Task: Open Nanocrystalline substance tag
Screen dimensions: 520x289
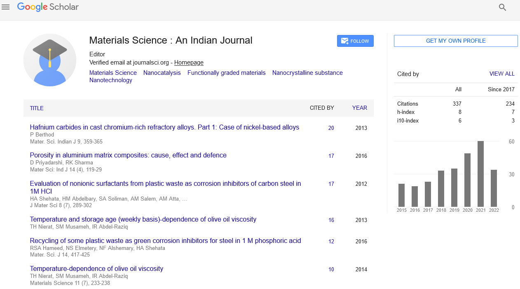Action: pyautogui.click(x=307, y=73)
